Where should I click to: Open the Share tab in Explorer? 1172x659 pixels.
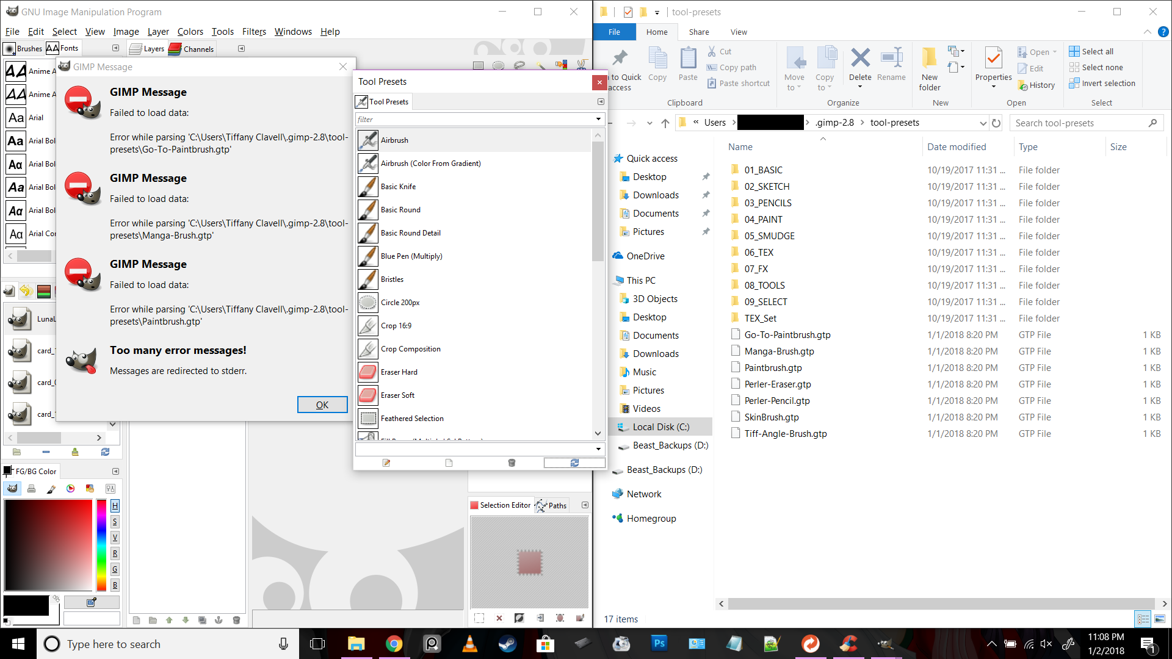[x=699, y=32]
